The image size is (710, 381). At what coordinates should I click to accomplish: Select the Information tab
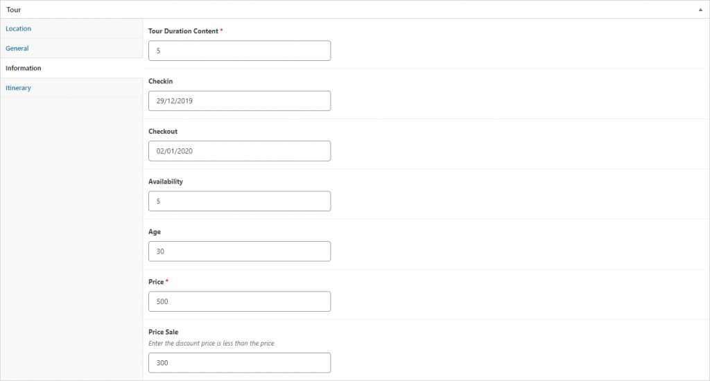click(x=23, y=69)
